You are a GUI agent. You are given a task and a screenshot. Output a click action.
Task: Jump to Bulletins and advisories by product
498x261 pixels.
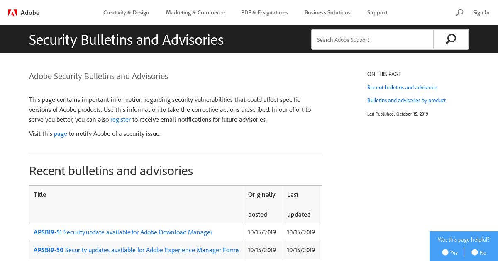coord(406,100)
